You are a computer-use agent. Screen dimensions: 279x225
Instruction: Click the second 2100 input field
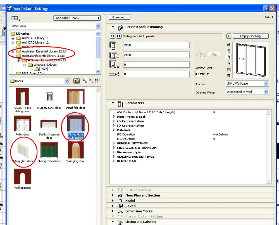point(156,55)
